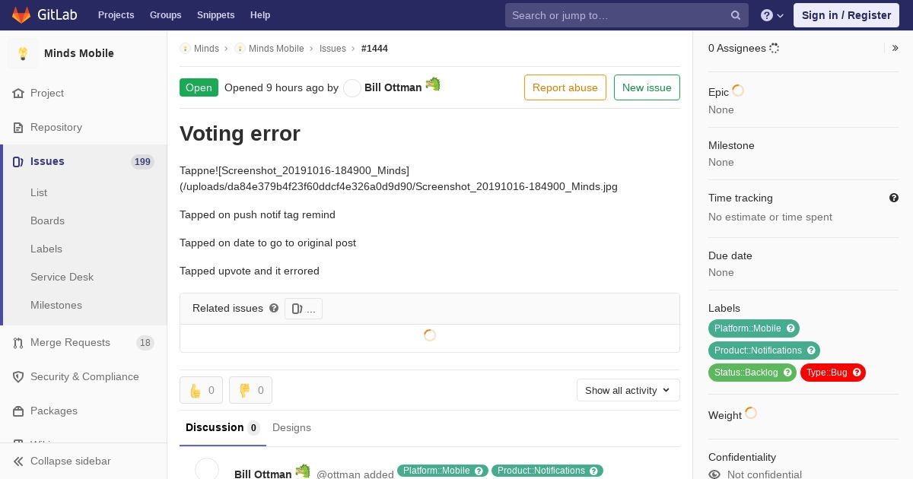Click the Issues sidebar icon
Viewport: 913px width, 479px height.
tap(18, 162)
